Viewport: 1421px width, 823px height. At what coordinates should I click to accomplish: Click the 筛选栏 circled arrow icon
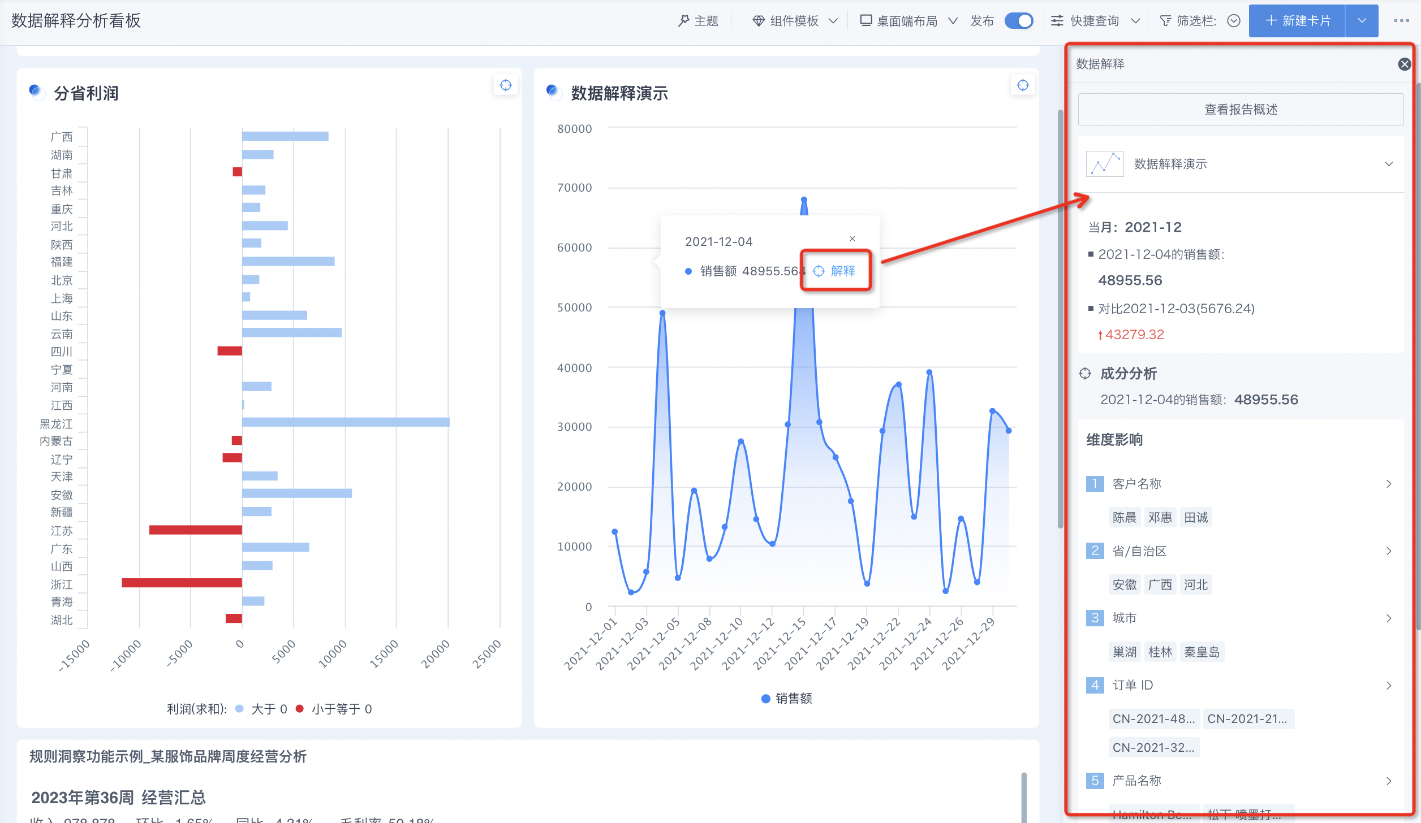[x=1234, y=21]
